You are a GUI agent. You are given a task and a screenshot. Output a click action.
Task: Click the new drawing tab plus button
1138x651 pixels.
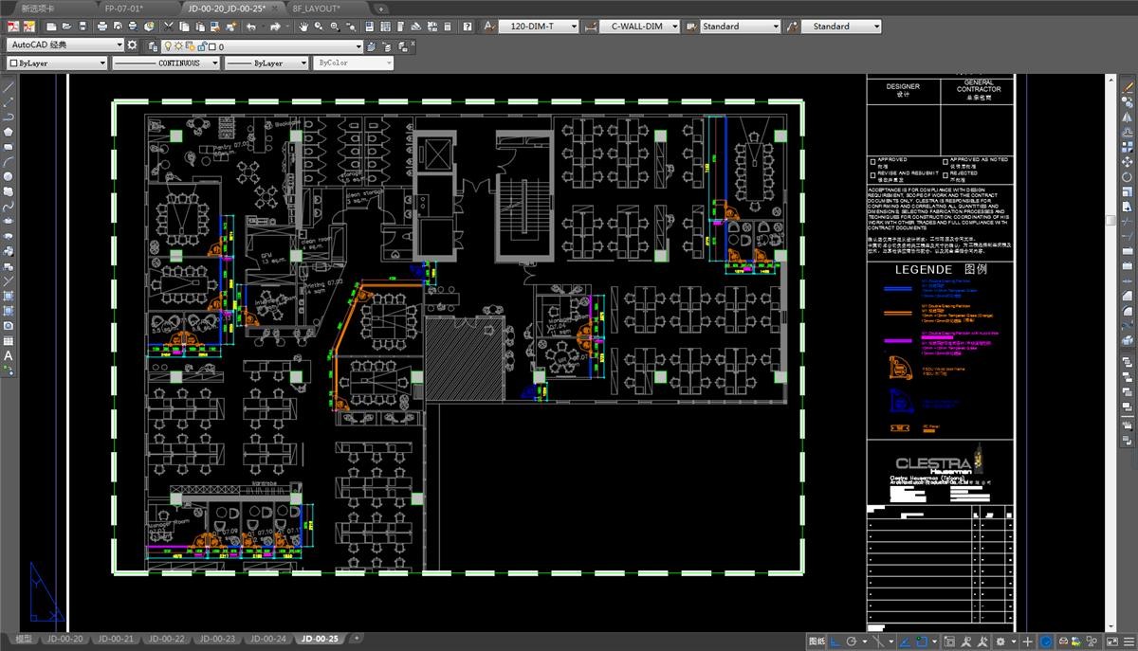(x=381, y=8)
